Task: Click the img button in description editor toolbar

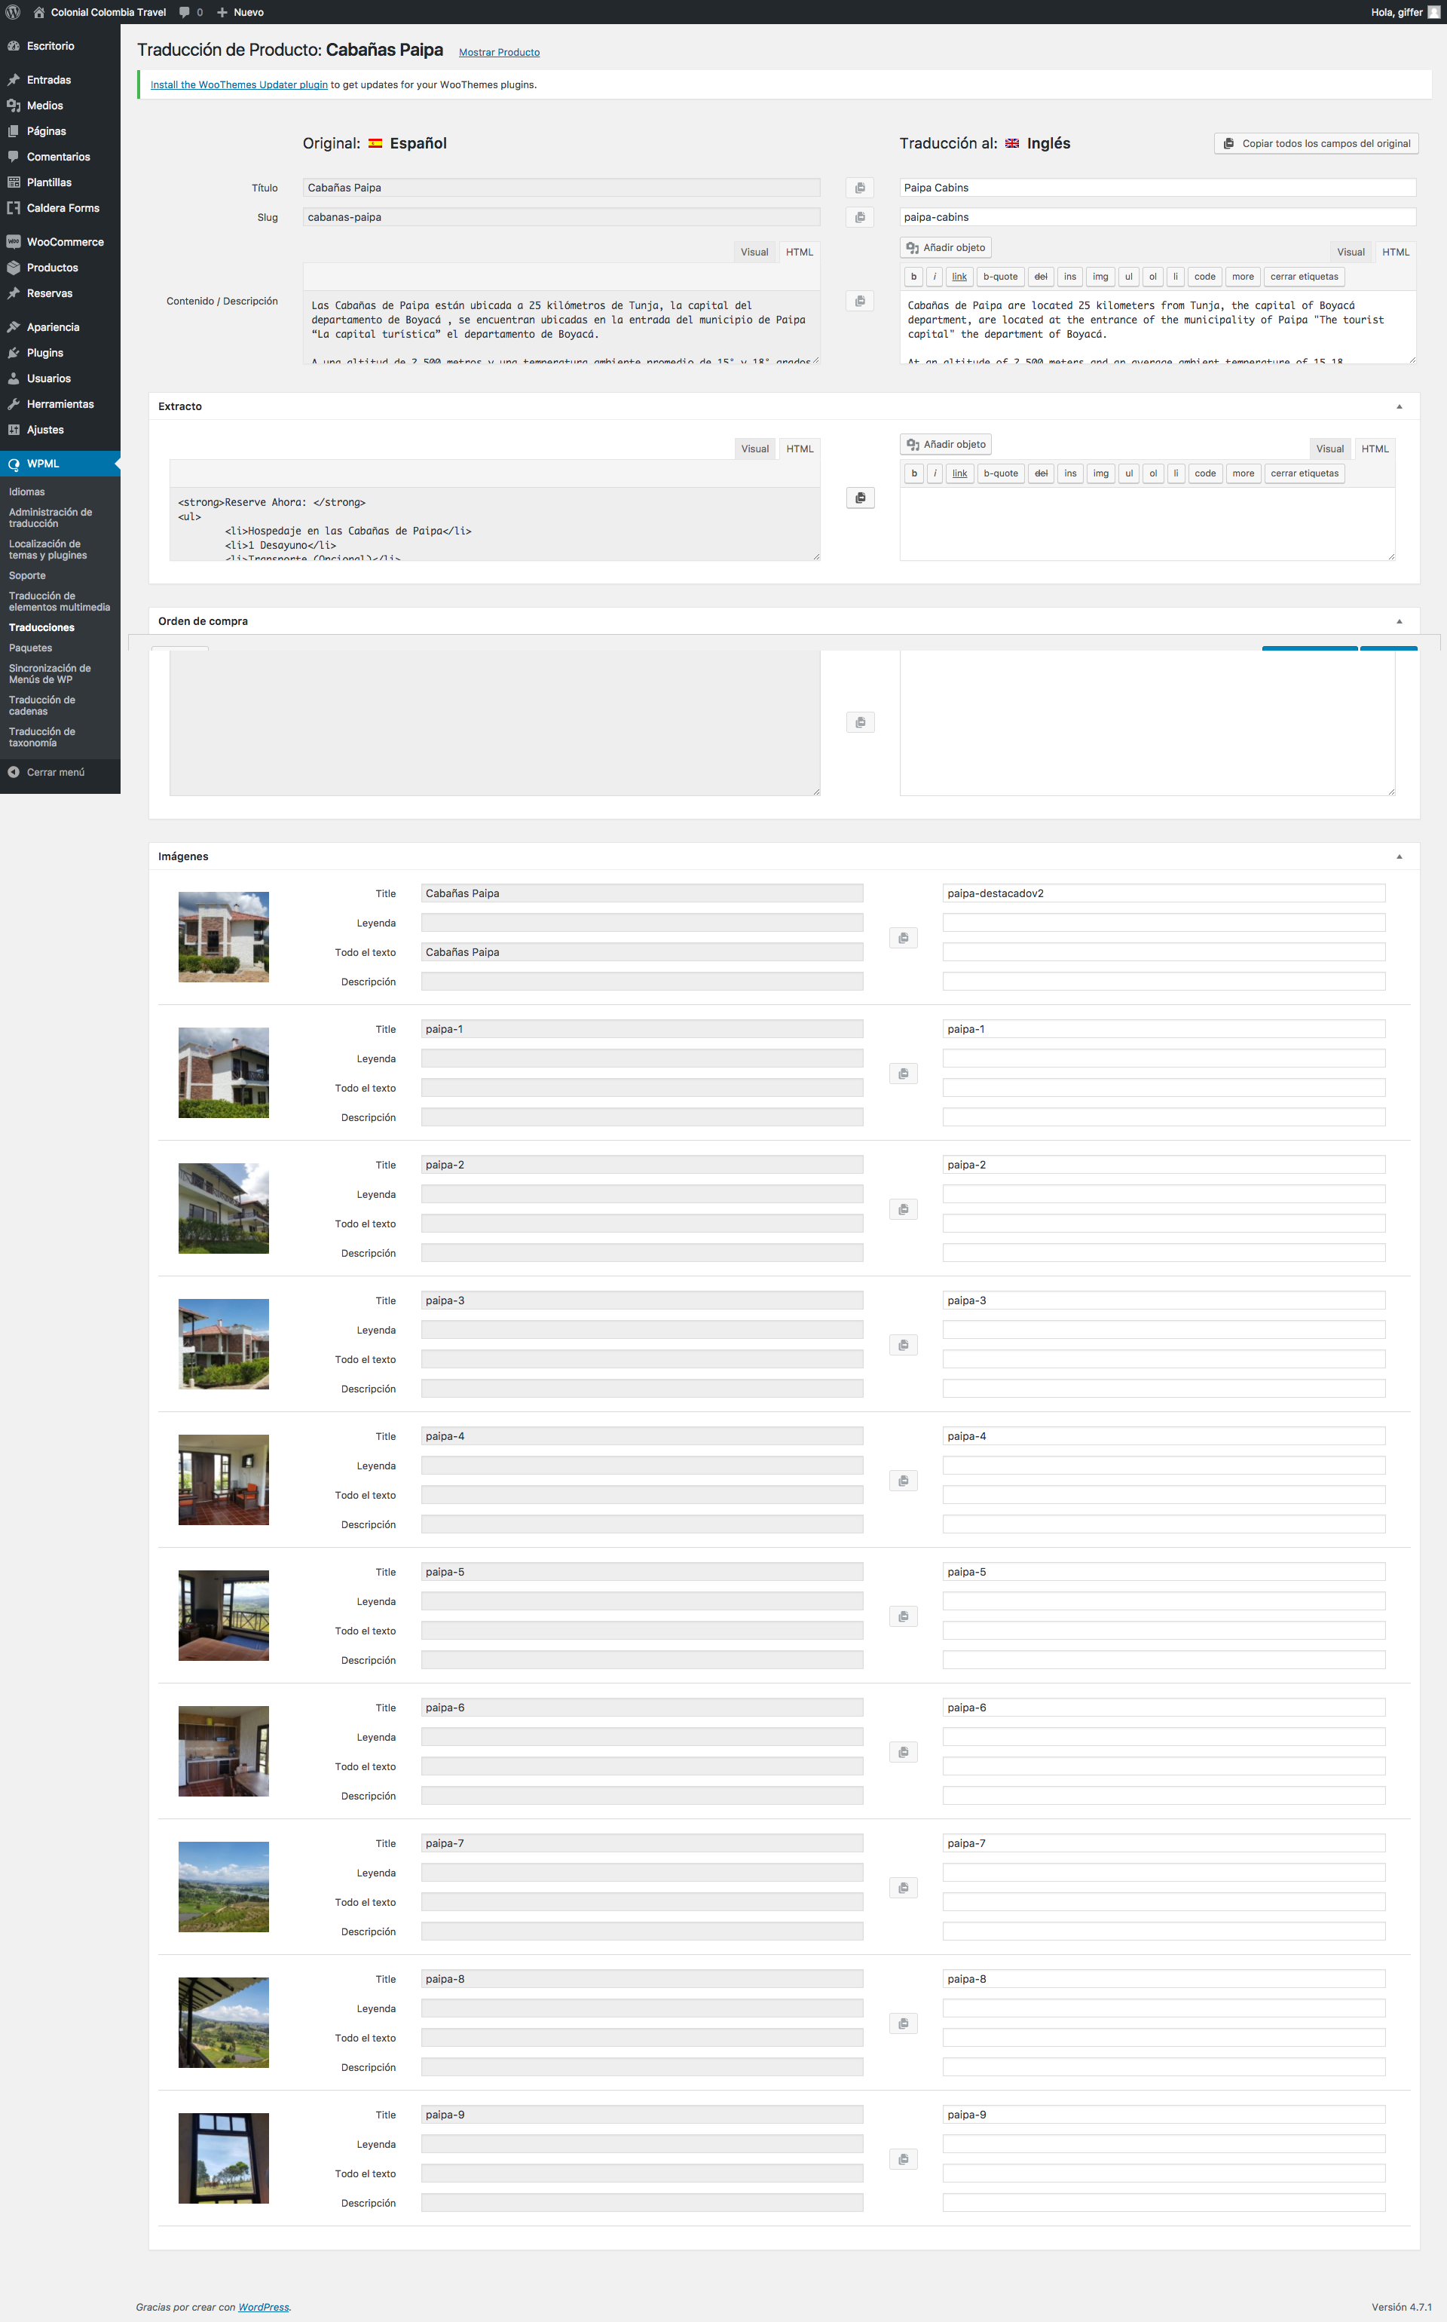Action: coord(1100,277)
